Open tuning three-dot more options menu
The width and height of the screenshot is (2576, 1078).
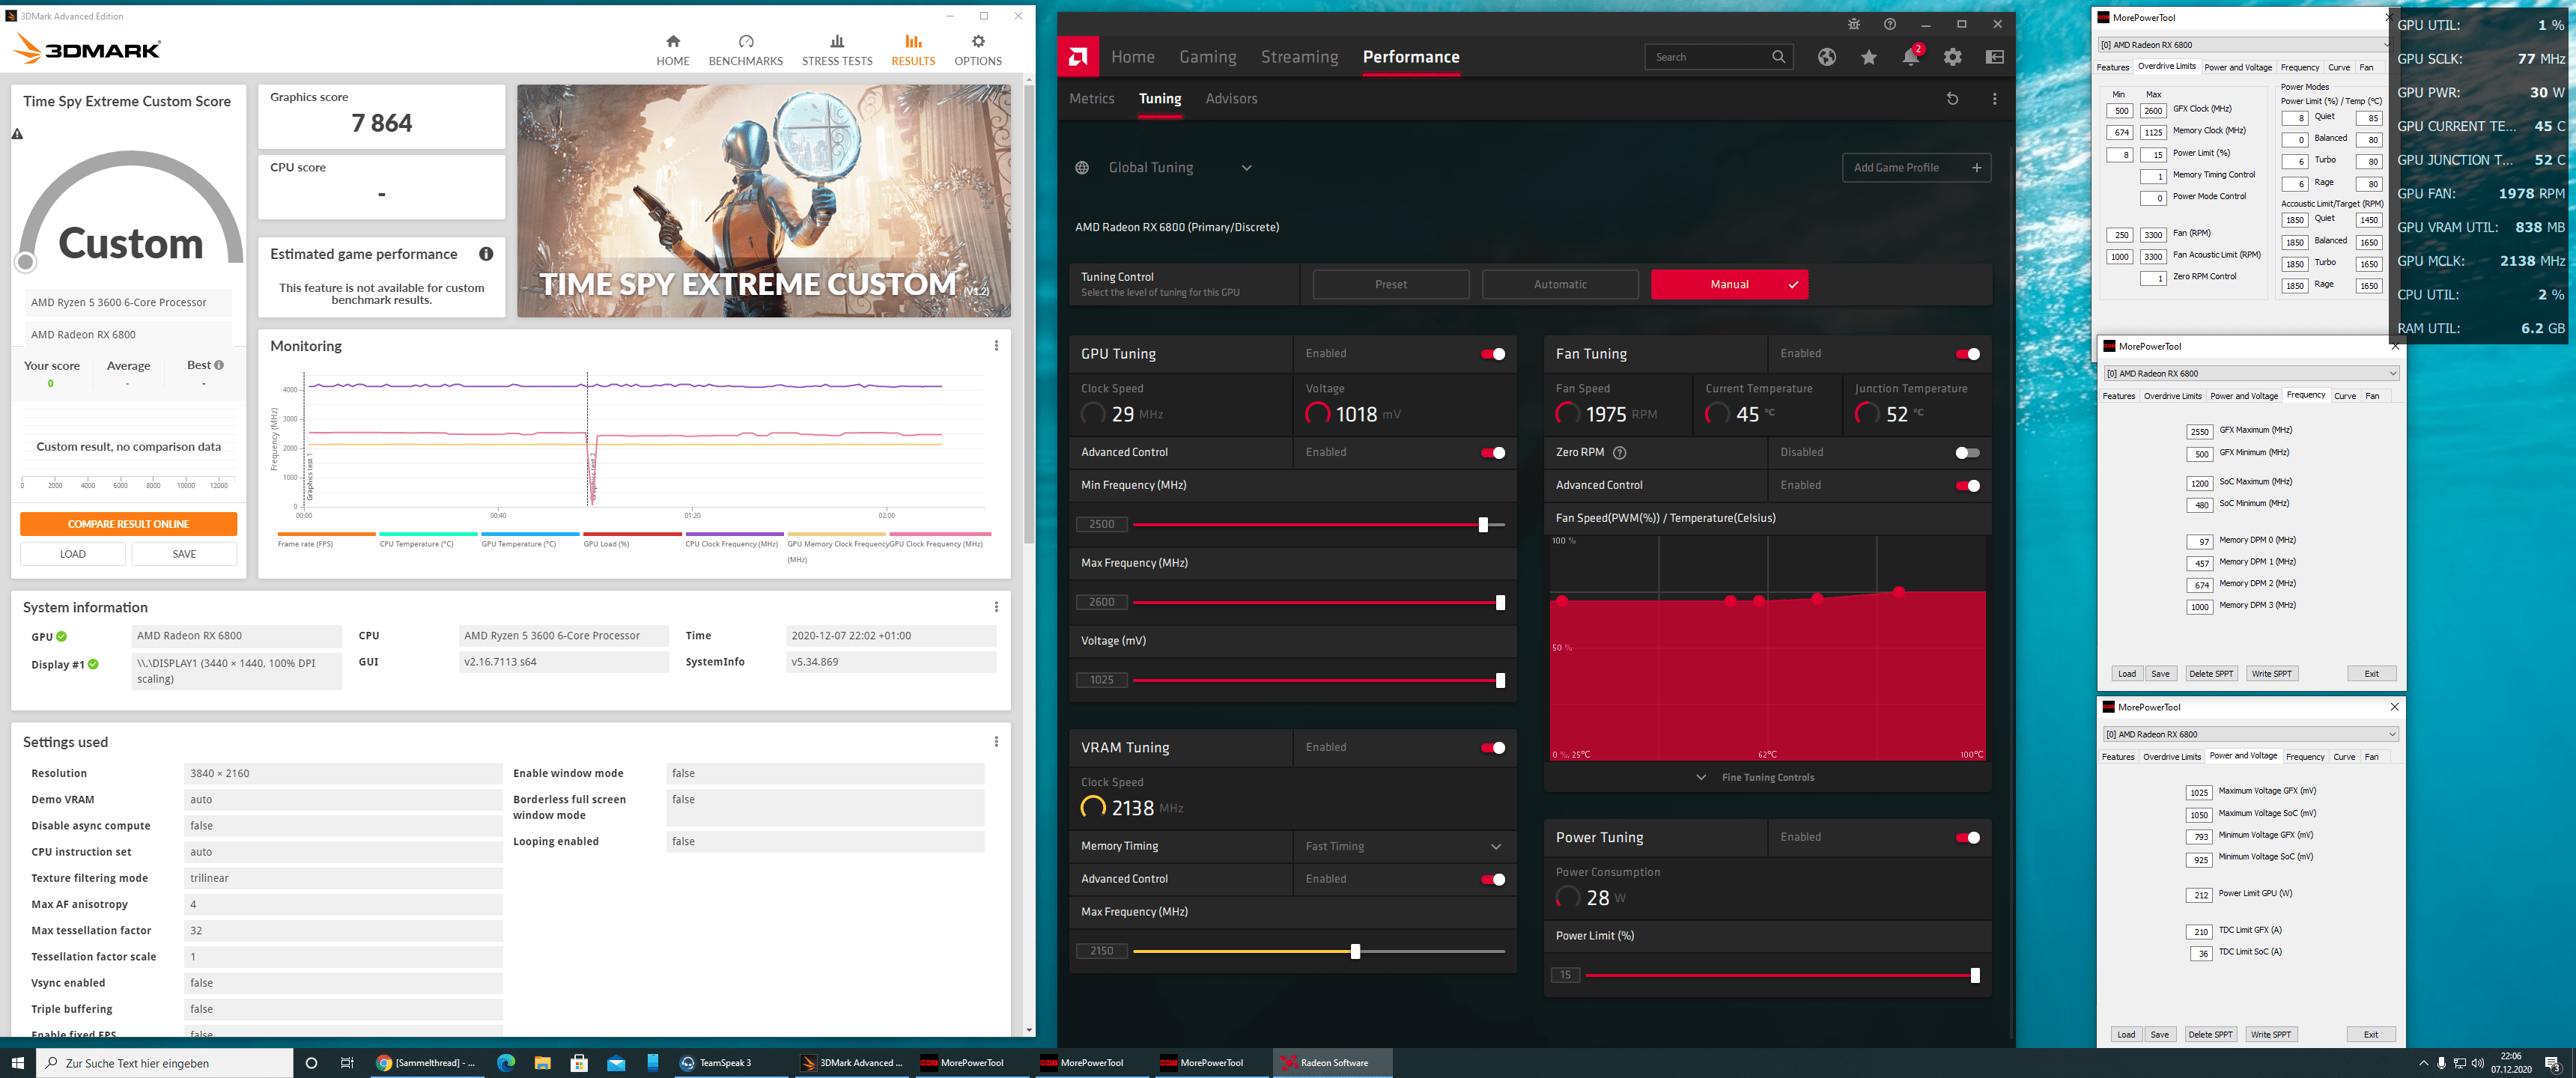tap(1995, 99)
